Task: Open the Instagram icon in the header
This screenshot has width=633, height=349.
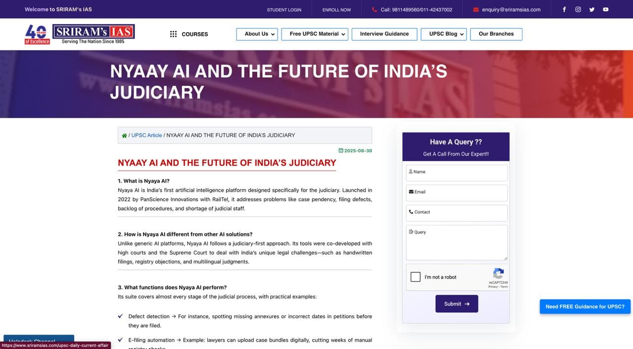Action: tap(578, 9)
